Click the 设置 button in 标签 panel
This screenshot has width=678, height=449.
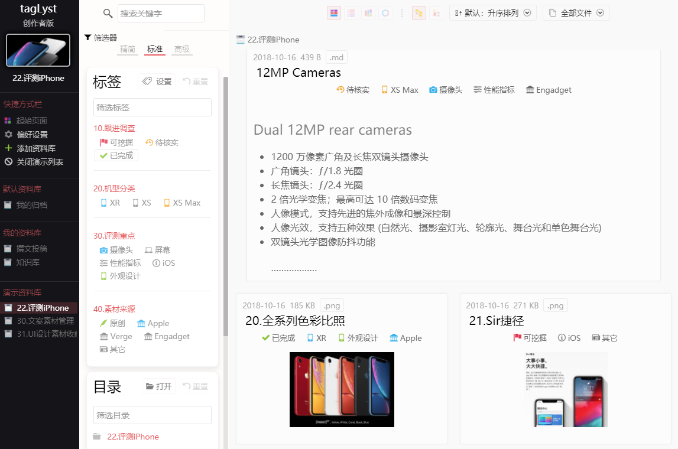pyautogui.click(x=157, y=82)
